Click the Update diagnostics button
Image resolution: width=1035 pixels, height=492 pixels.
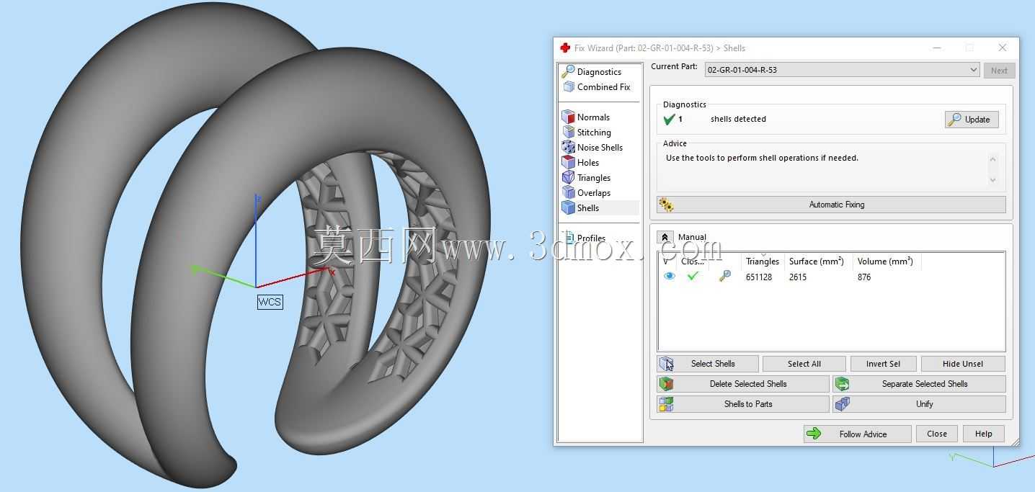[x=972, y=120]
